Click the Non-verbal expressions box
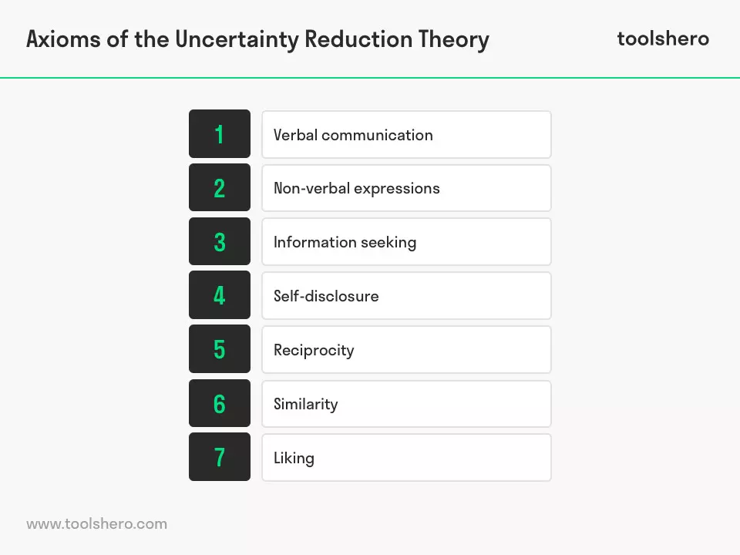This screenshot has width=740, height=555. pos(406,188)
